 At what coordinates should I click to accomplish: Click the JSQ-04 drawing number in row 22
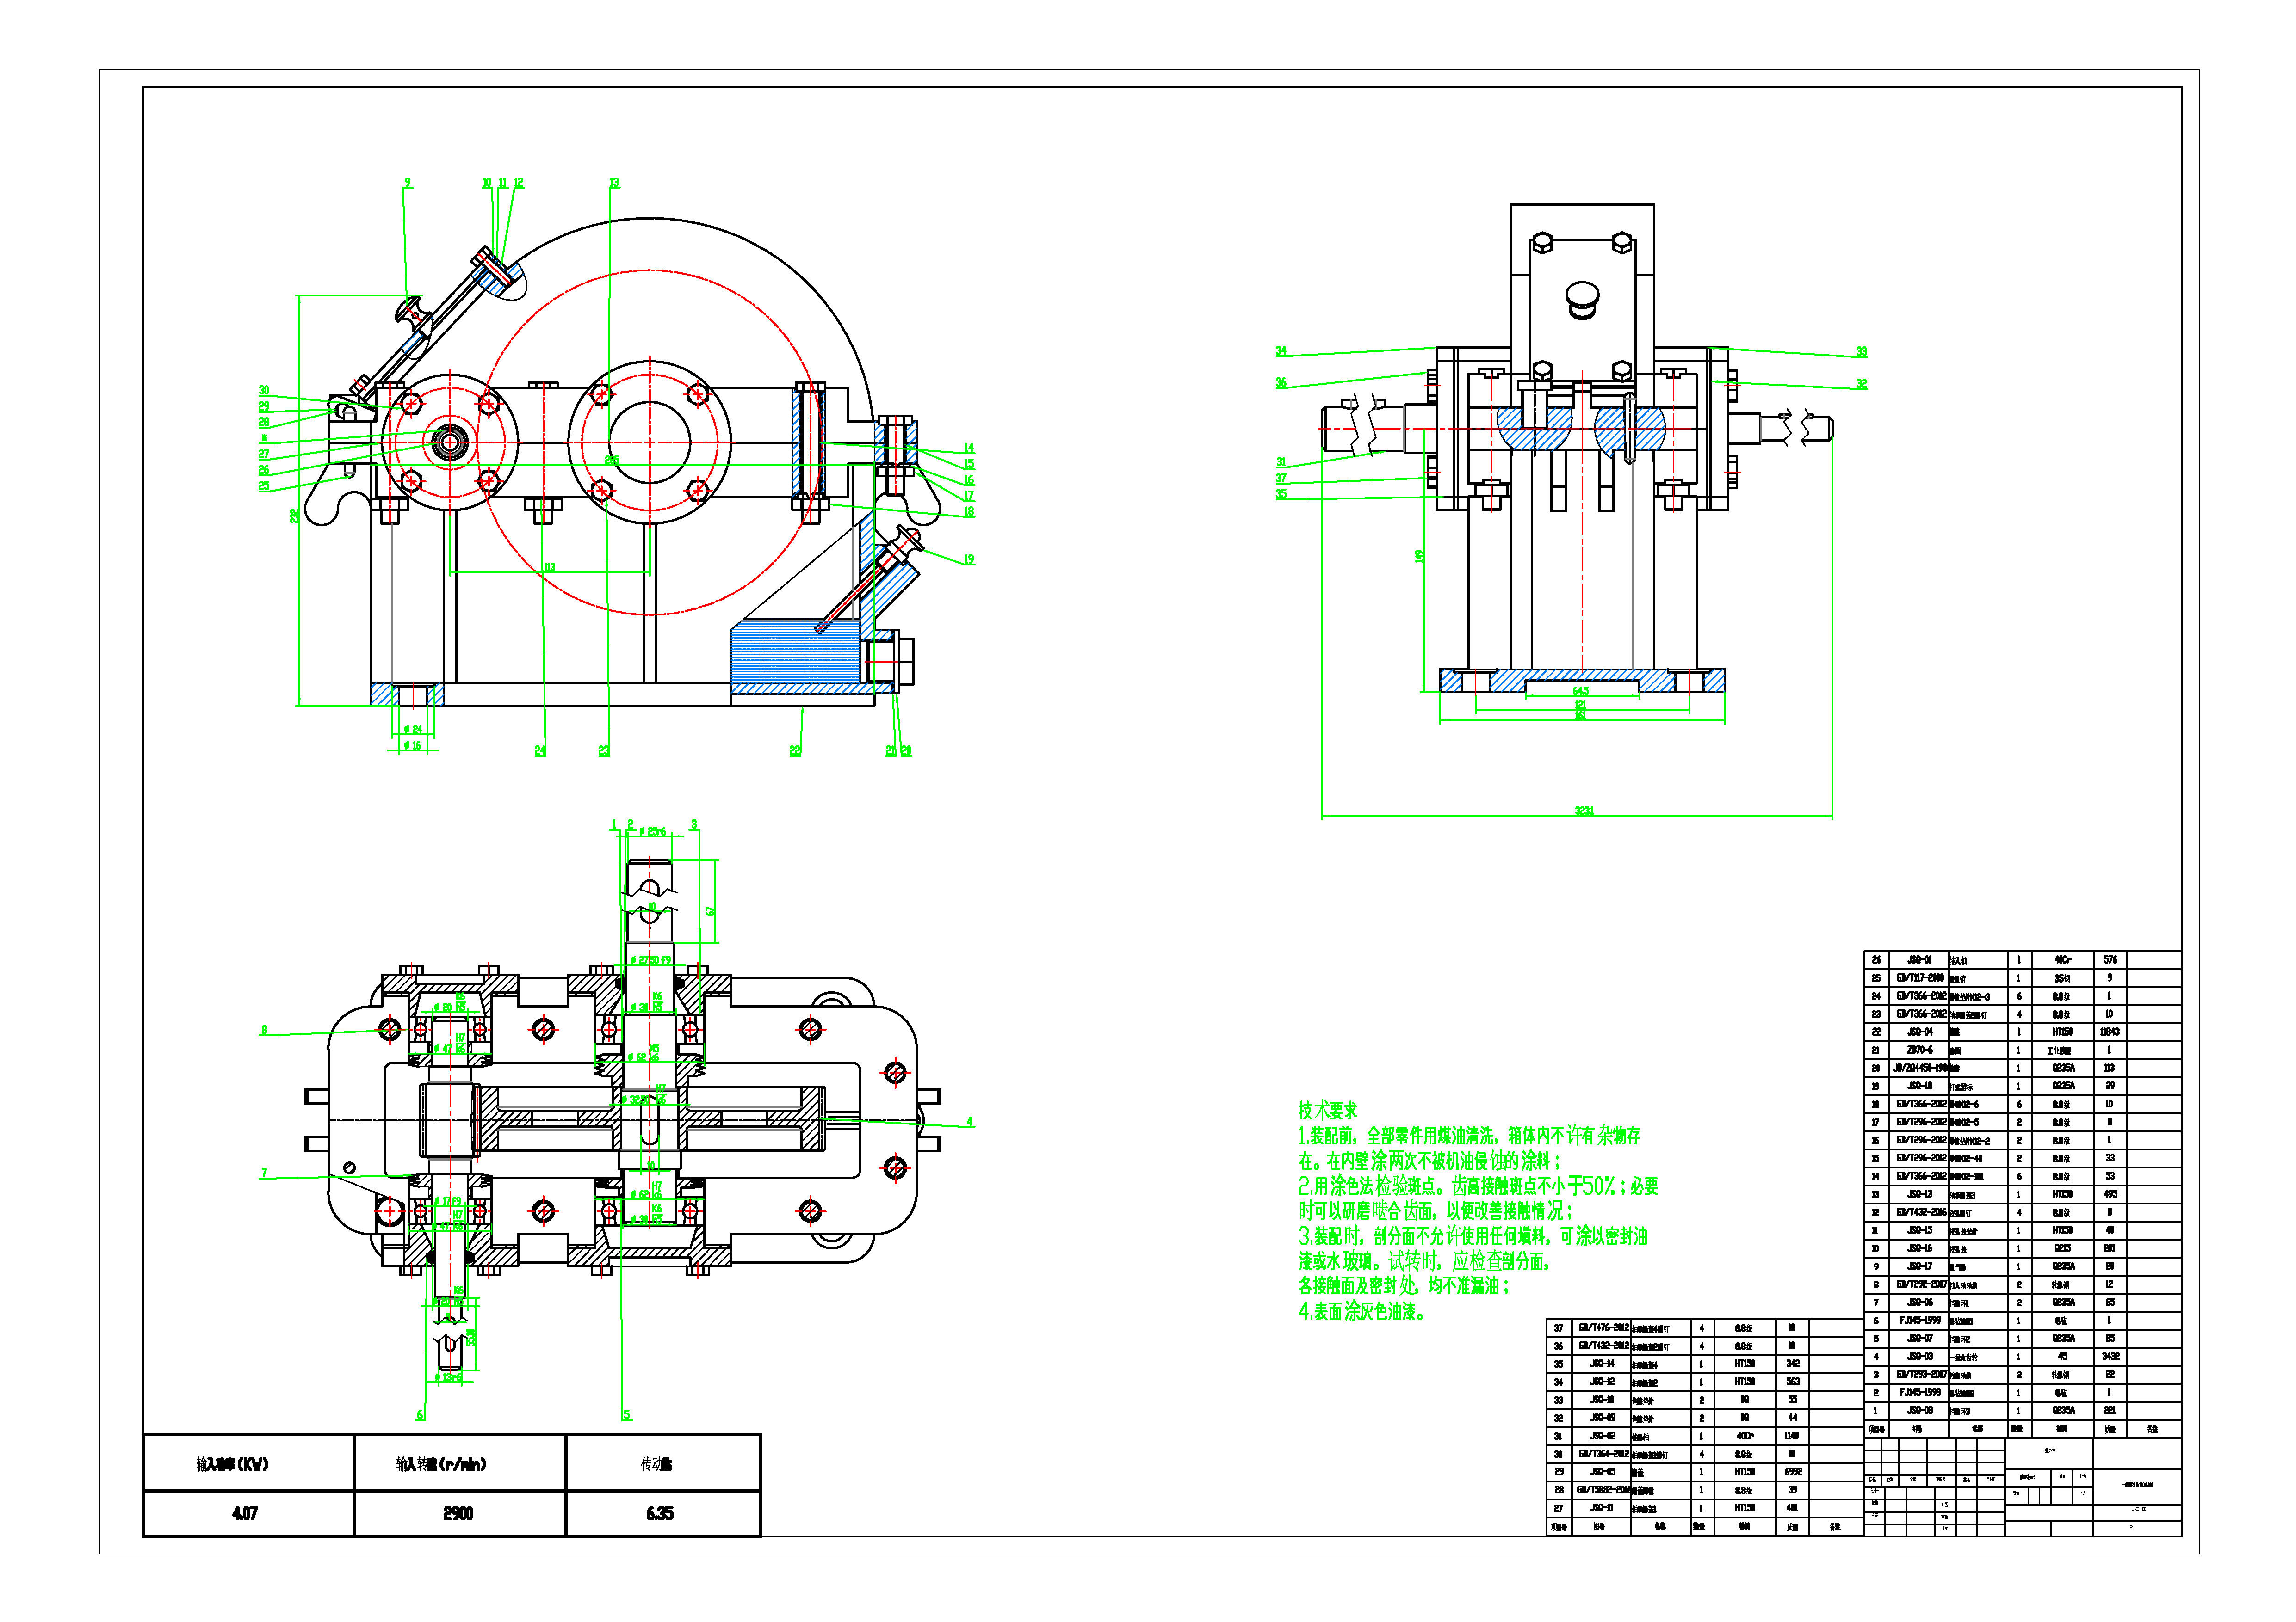click(1920, 1032)
